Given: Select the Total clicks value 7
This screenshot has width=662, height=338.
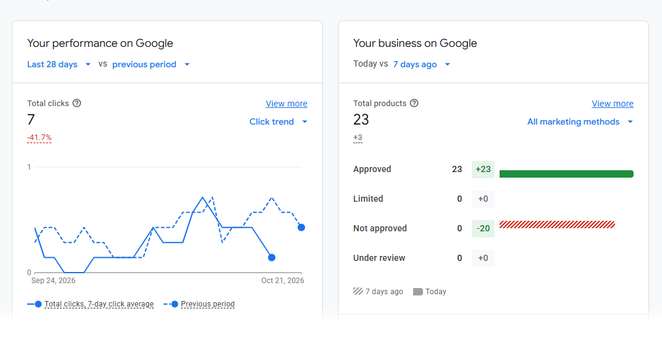Looking at the screenshot, I should [31, 120].
